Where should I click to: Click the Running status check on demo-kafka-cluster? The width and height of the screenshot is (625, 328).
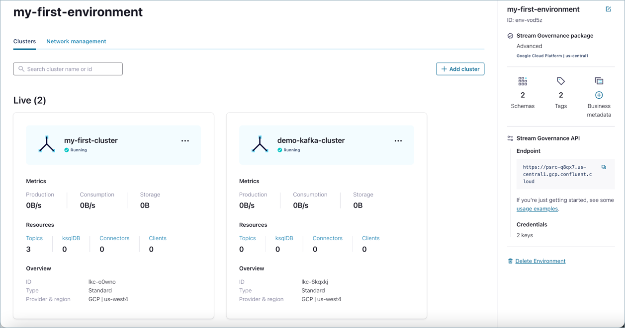[x=280, y=149]
